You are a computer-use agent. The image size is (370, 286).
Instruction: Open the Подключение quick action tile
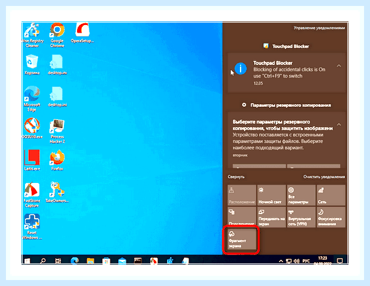(x=242, y=216)
